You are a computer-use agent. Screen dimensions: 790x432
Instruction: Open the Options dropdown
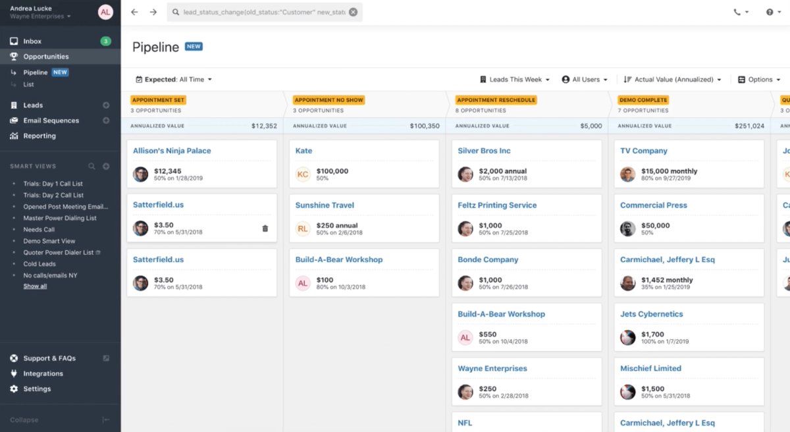(759, 79)
